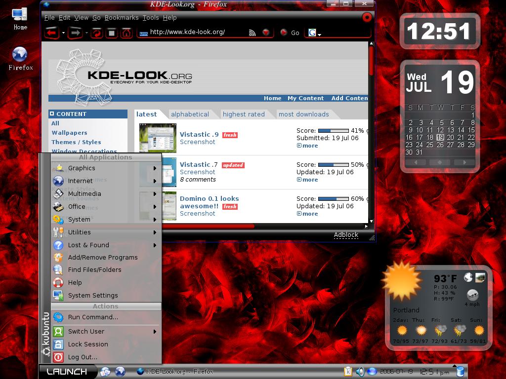Expand the Utilities submenu
Screen dimensions: 506x379
coord(106,232)
